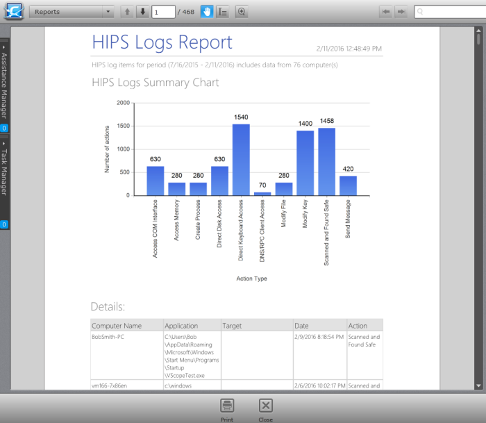Click the page number input field
This screenshot has height=423, width=486.
163,12
